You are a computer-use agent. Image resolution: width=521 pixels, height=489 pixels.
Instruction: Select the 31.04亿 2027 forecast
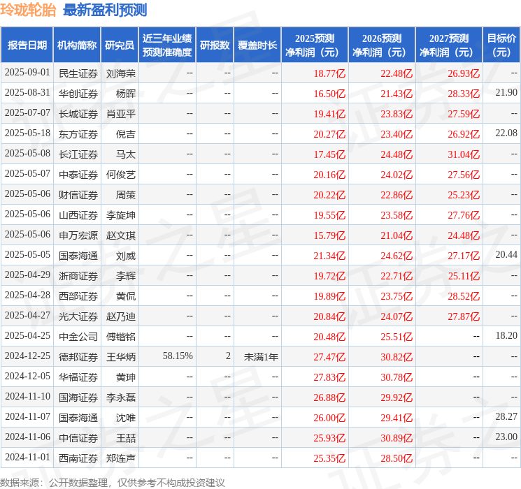pyautogui.click(x=464, y=154)
